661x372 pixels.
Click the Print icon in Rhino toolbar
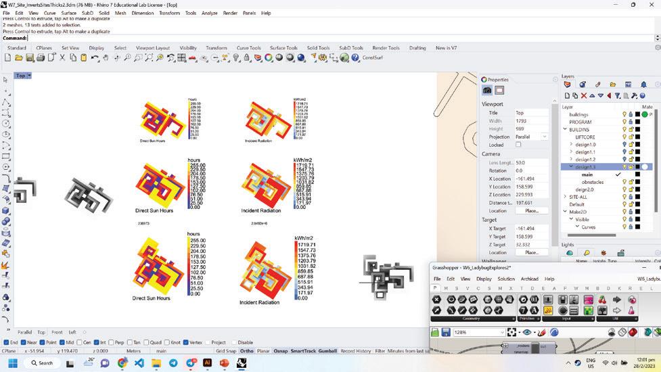coord(41,57)
